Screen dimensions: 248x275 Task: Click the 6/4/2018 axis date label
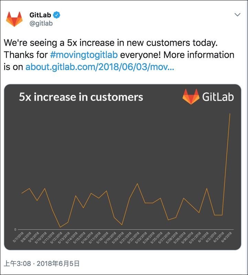pos(226,237)
